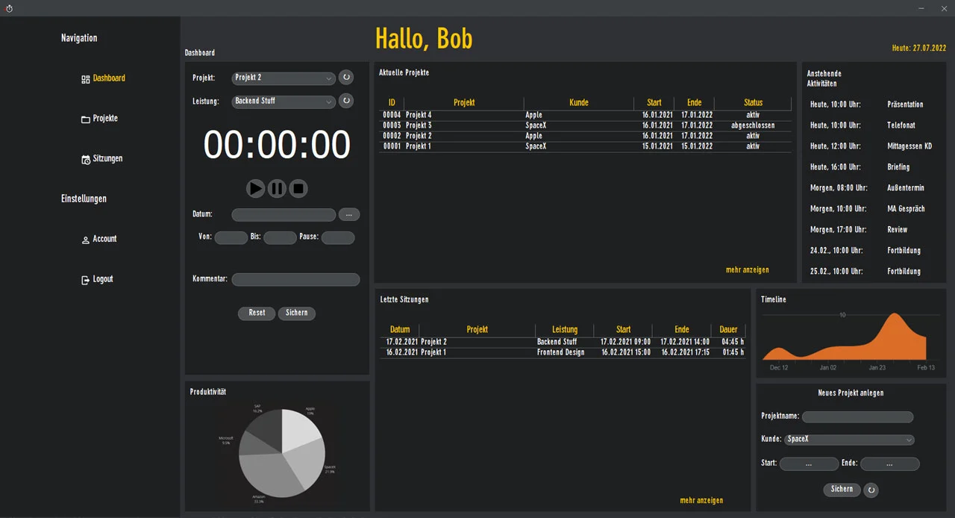Click the Logout icon
Screen dimensions: 955x518
point(84,278)
